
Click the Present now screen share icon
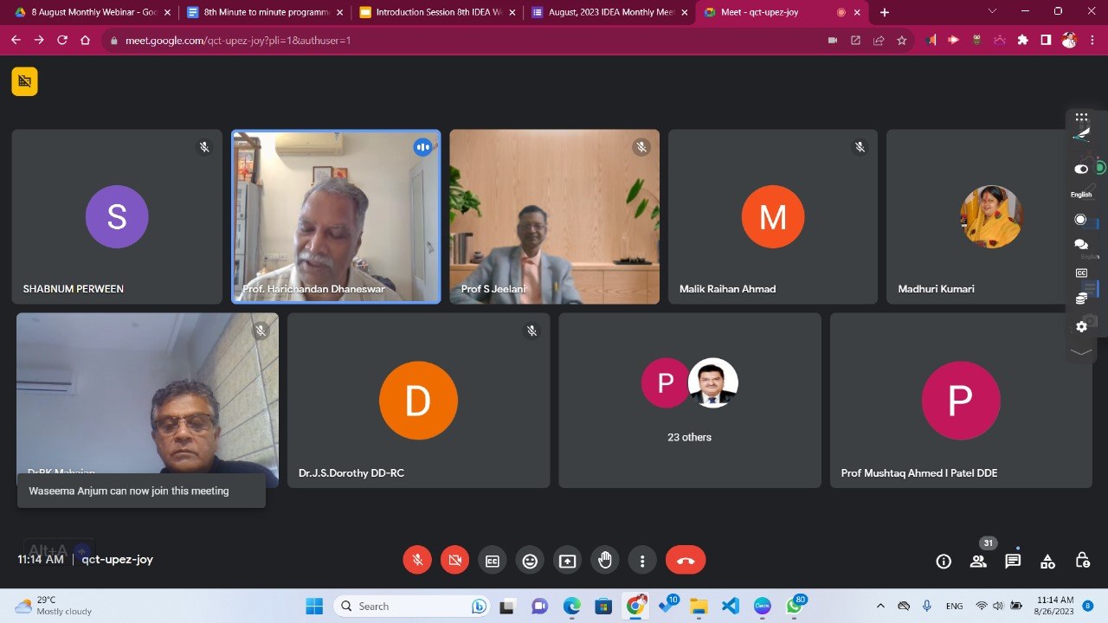click(x=567, y=561)
